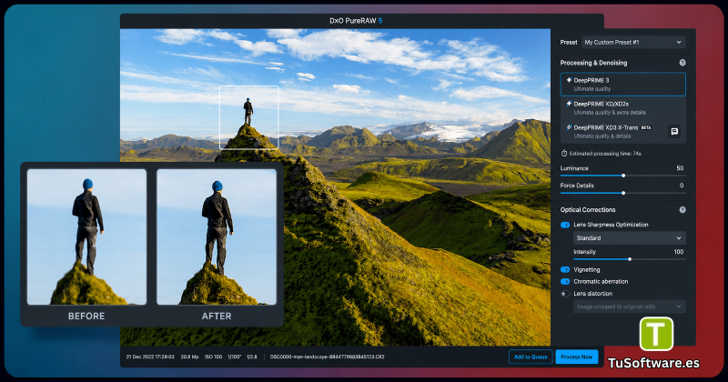Toggle Chromatic aberration switch
728x382 pixels.
[x=565, y=281]
